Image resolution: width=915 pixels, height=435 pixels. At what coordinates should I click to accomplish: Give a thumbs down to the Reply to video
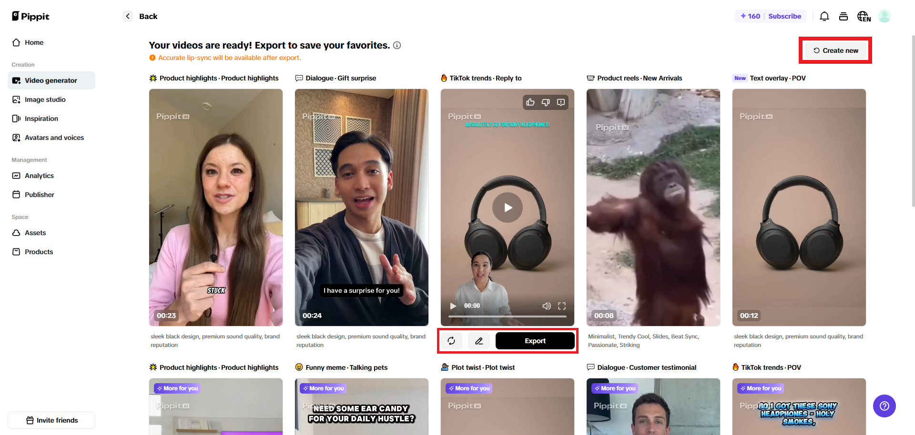(x=545, y=102)
